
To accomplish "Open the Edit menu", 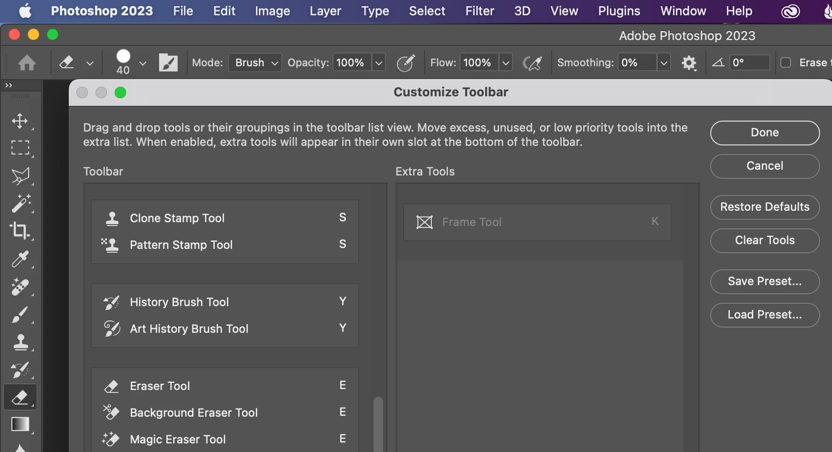I will point(224,11).
